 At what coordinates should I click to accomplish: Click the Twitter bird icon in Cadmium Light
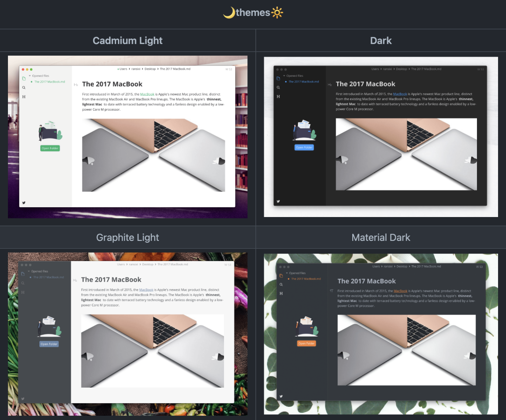pyautogui.click(x=24, y=203)
